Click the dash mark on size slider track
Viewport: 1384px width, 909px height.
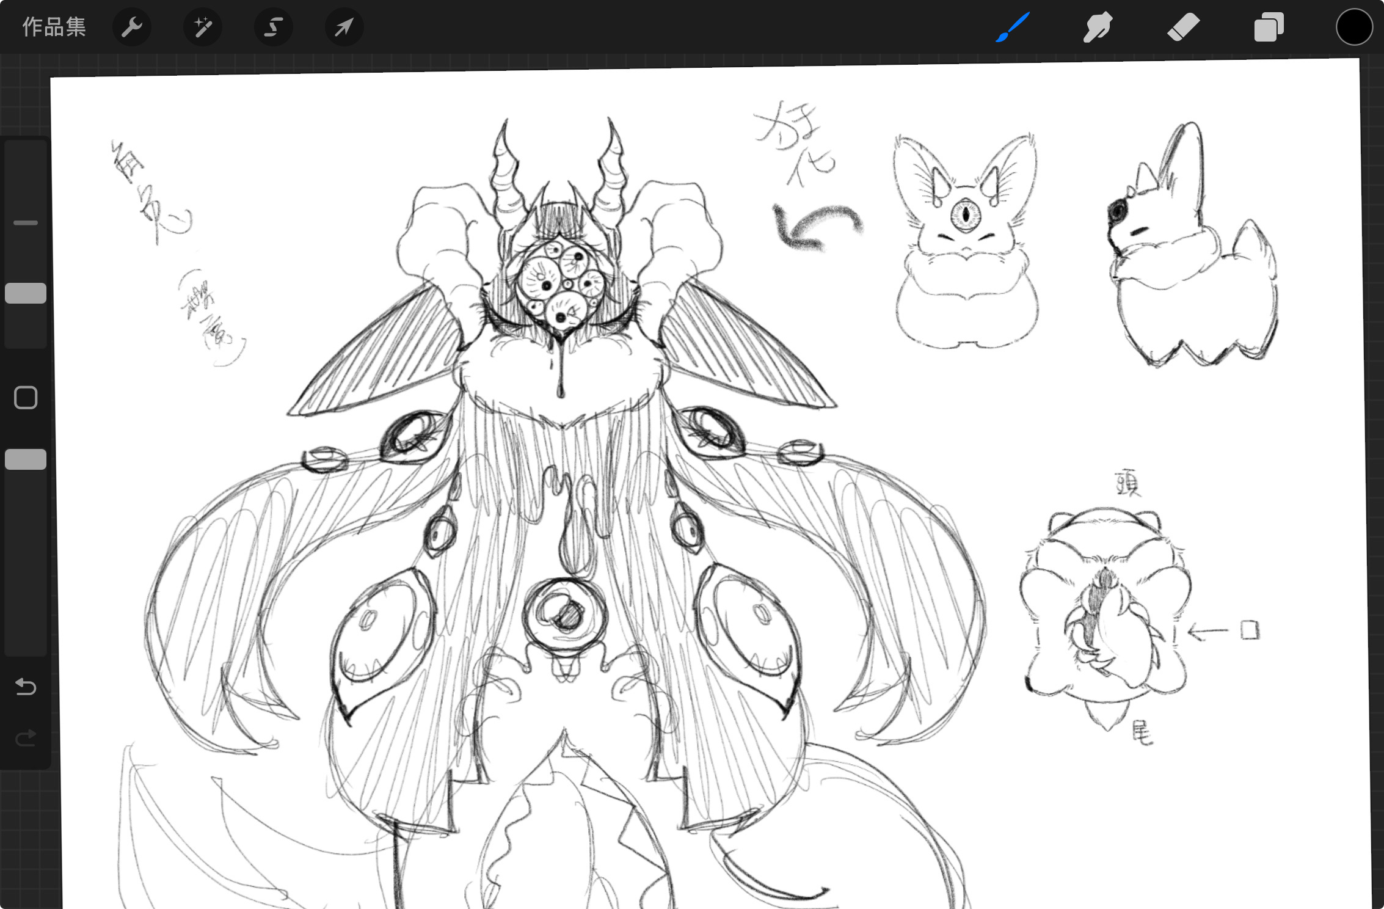tap(26, 223)
